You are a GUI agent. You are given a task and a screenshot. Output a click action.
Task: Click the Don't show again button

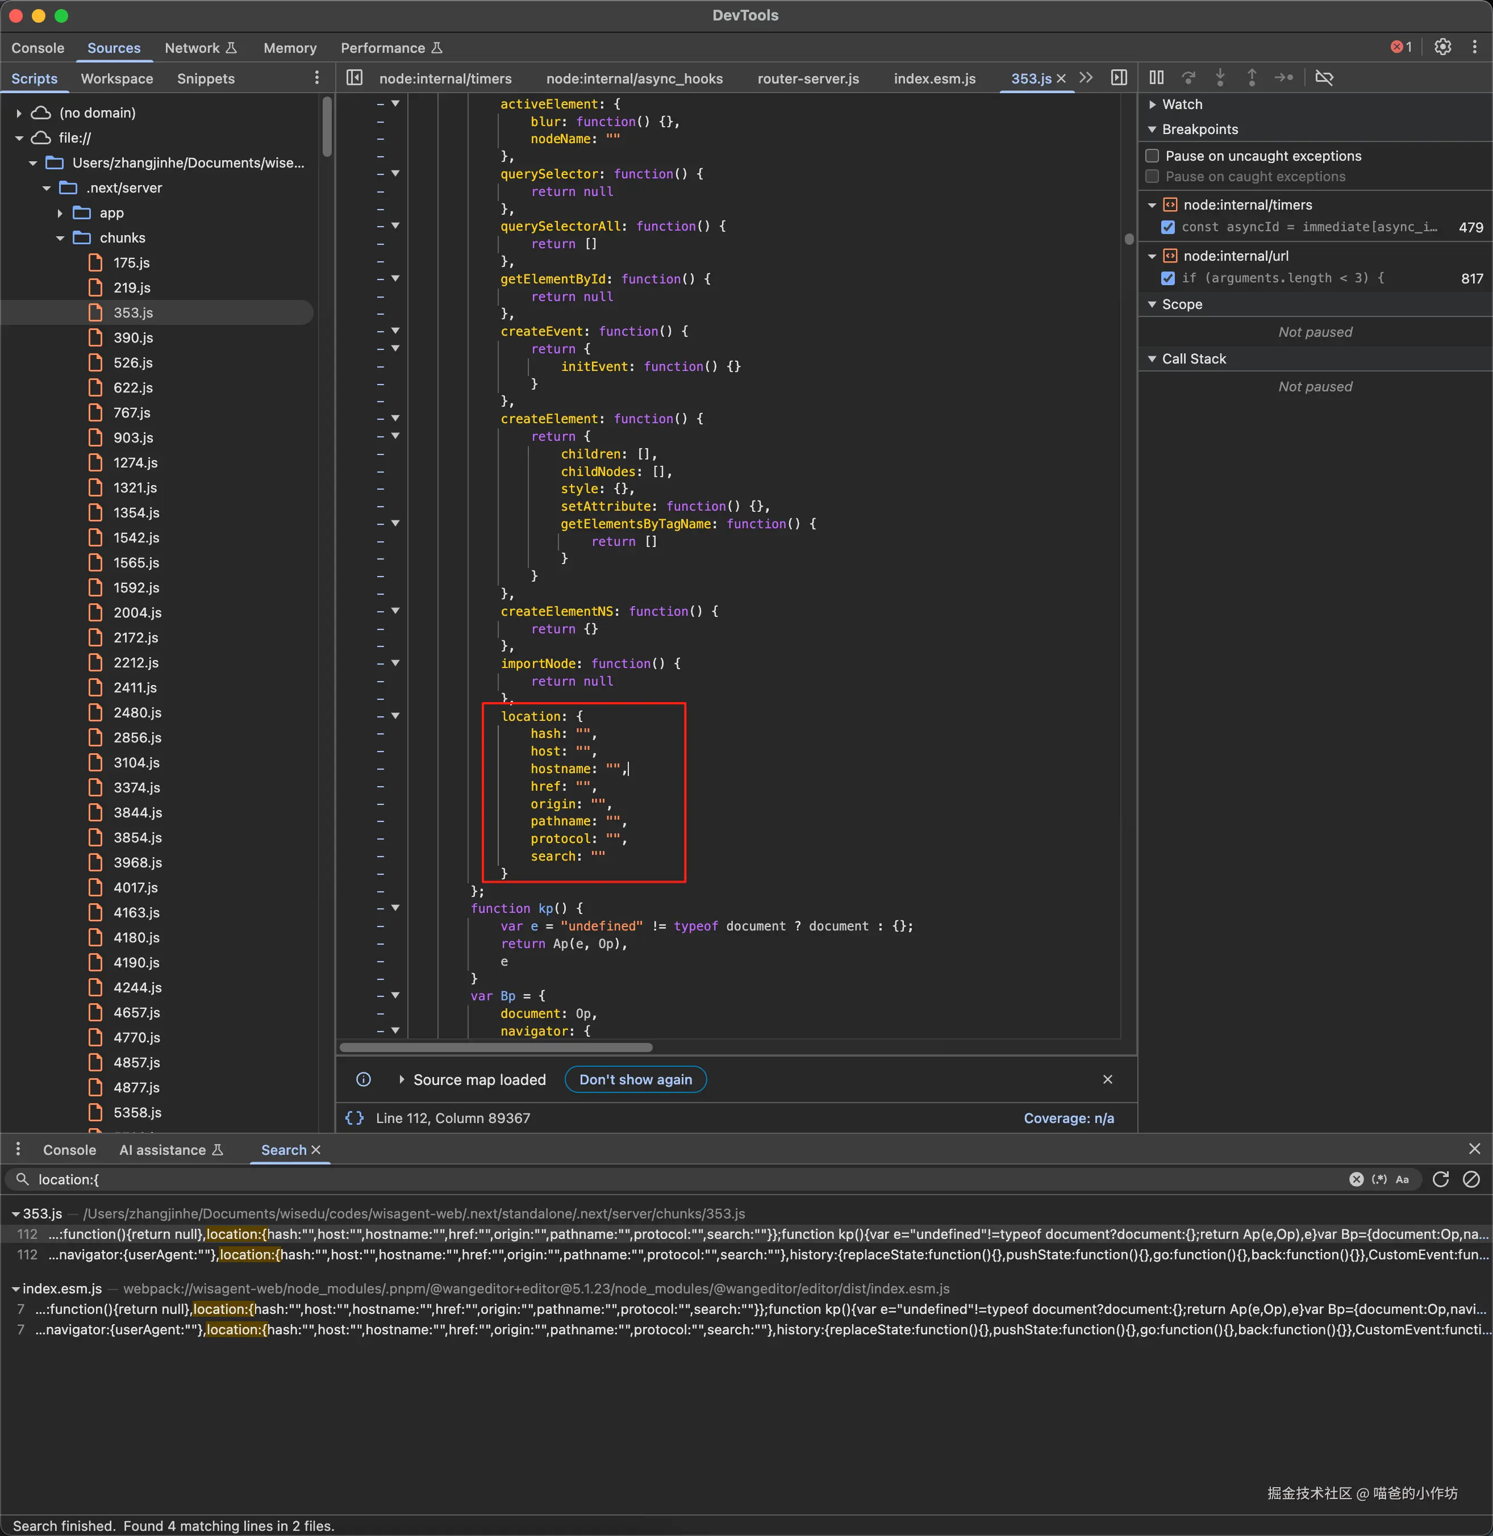tap(635, 1080)
